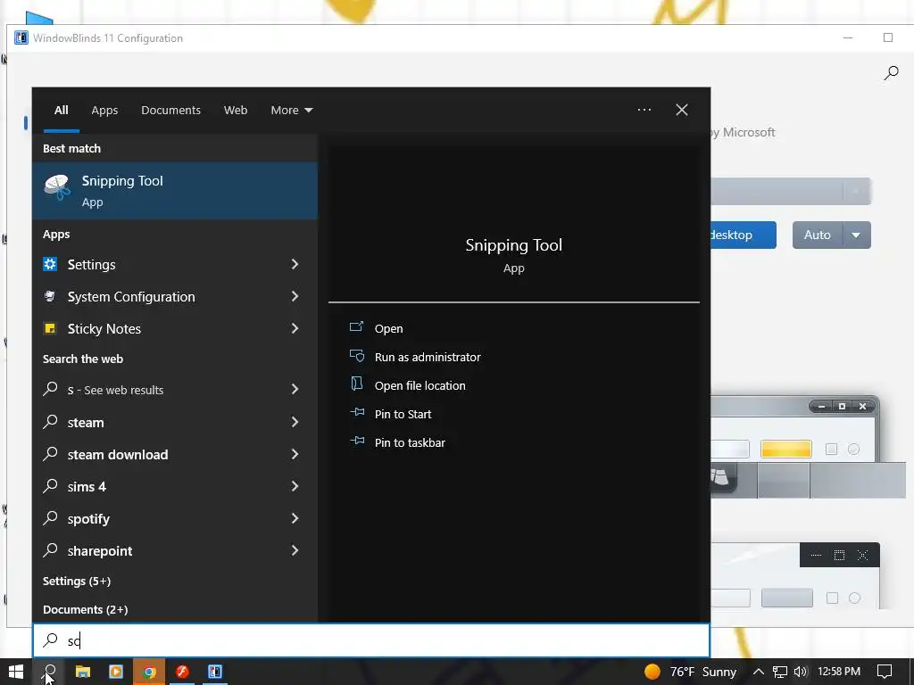Click the blue desktop button in WindowBlinds

click(x=744, y=235)
